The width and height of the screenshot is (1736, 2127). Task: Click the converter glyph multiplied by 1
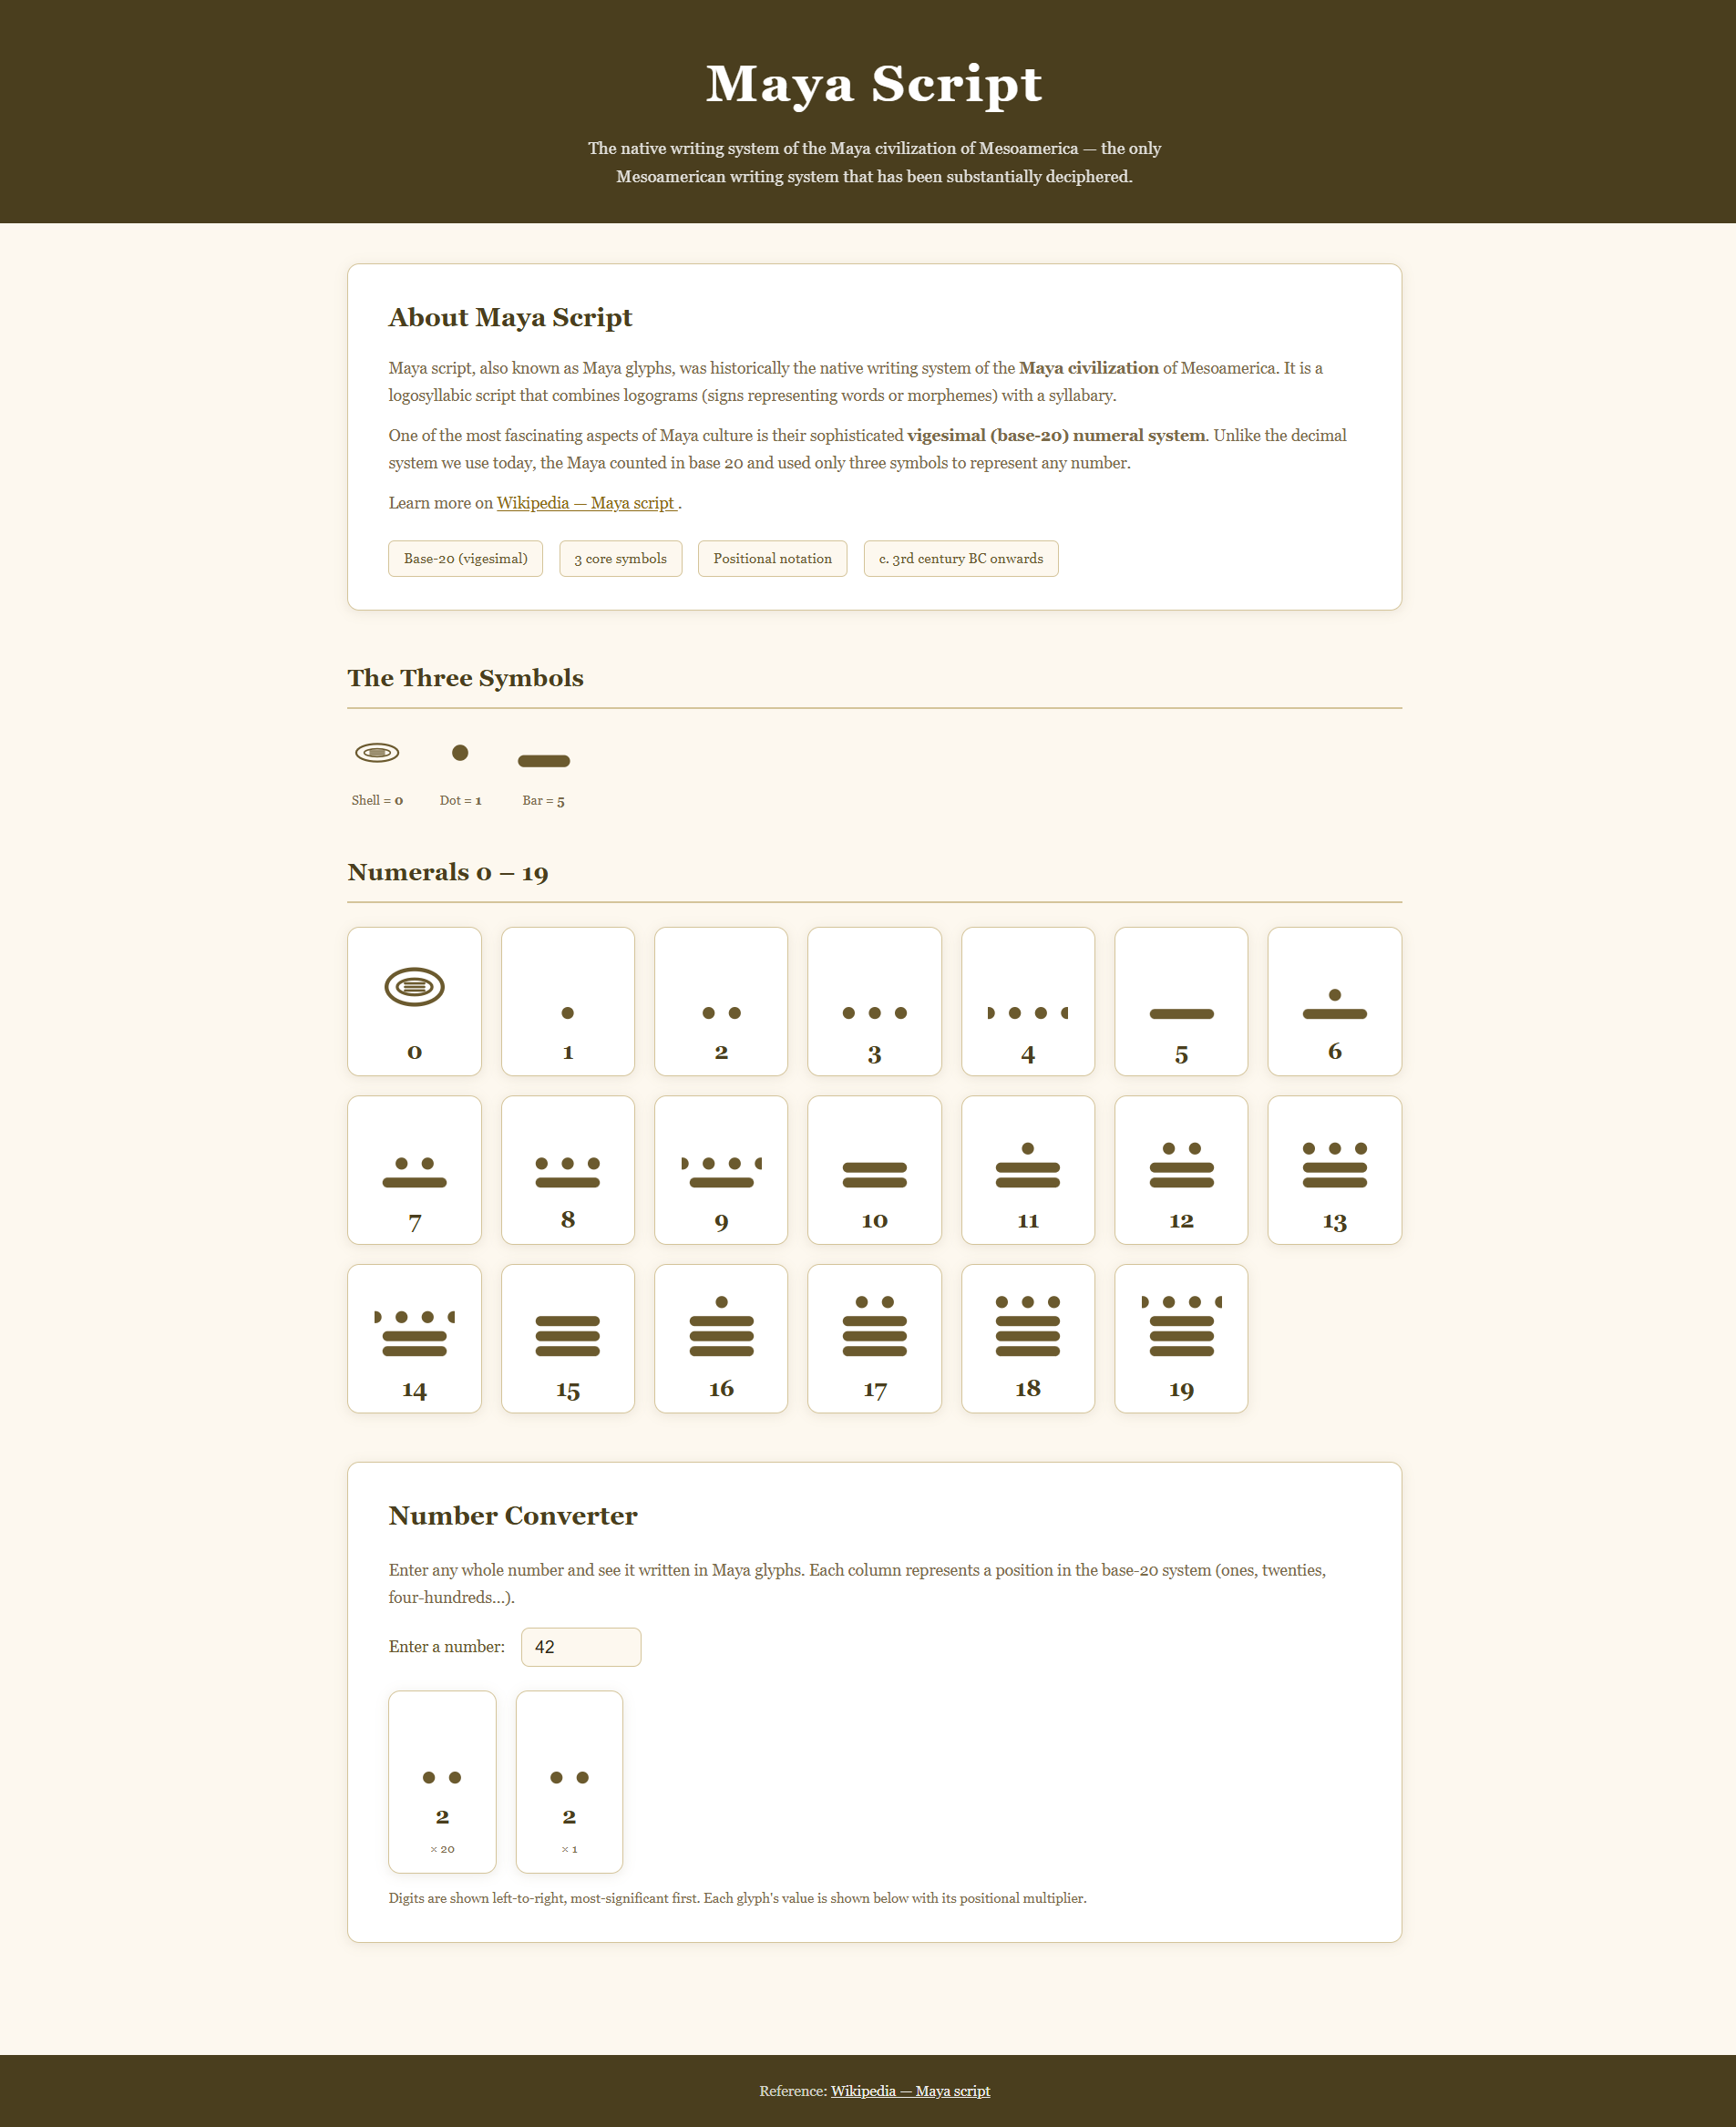569,1781
